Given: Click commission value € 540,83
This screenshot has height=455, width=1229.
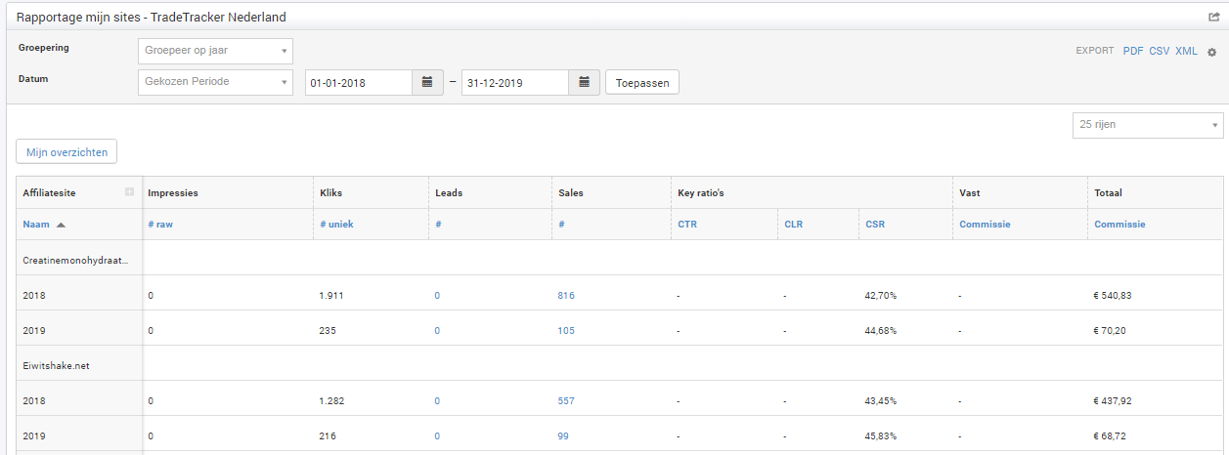Looking at the screenshot, I should coord(1113,295).
